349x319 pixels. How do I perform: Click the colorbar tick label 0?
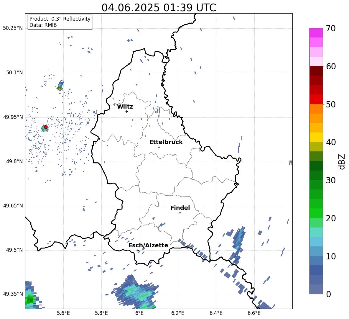(x=328, y=294)
